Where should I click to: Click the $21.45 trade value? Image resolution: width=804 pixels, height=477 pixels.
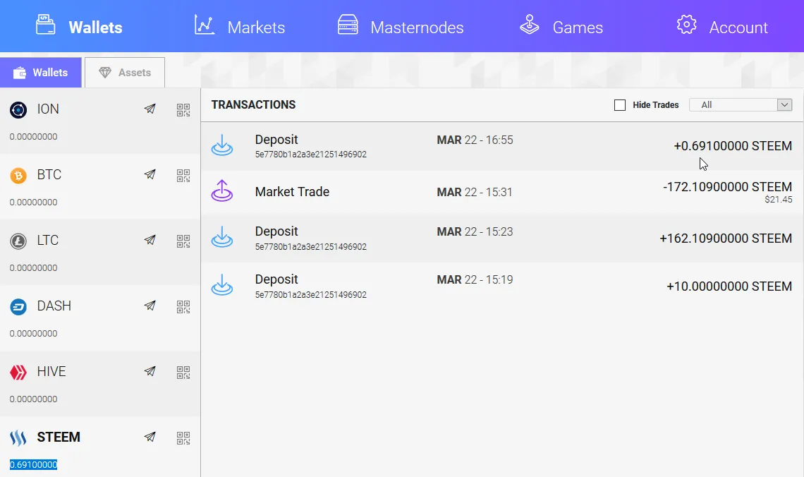[x=779, y=200]
